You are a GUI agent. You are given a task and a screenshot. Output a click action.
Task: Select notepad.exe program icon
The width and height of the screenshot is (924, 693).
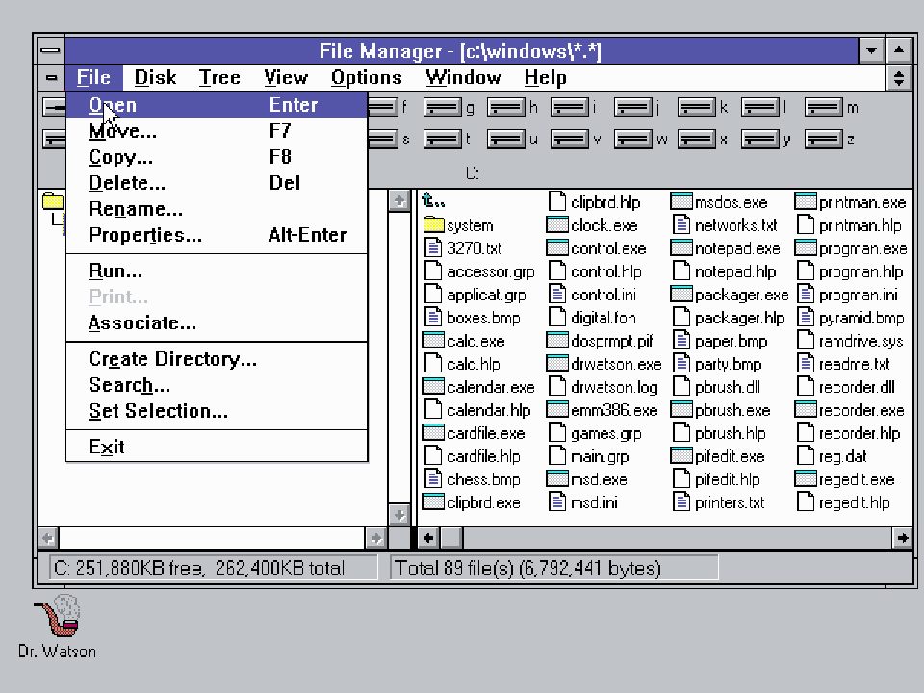tap(681, 248)
